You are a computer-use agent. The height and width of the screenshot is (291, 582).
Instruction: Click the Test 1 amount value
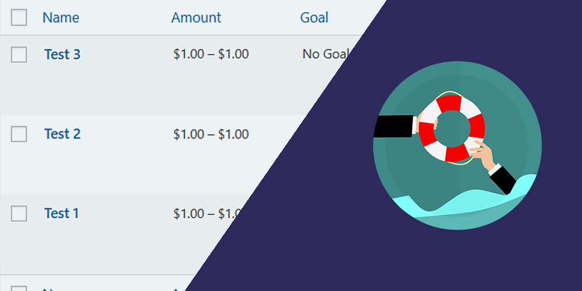(x=208, y=214)
